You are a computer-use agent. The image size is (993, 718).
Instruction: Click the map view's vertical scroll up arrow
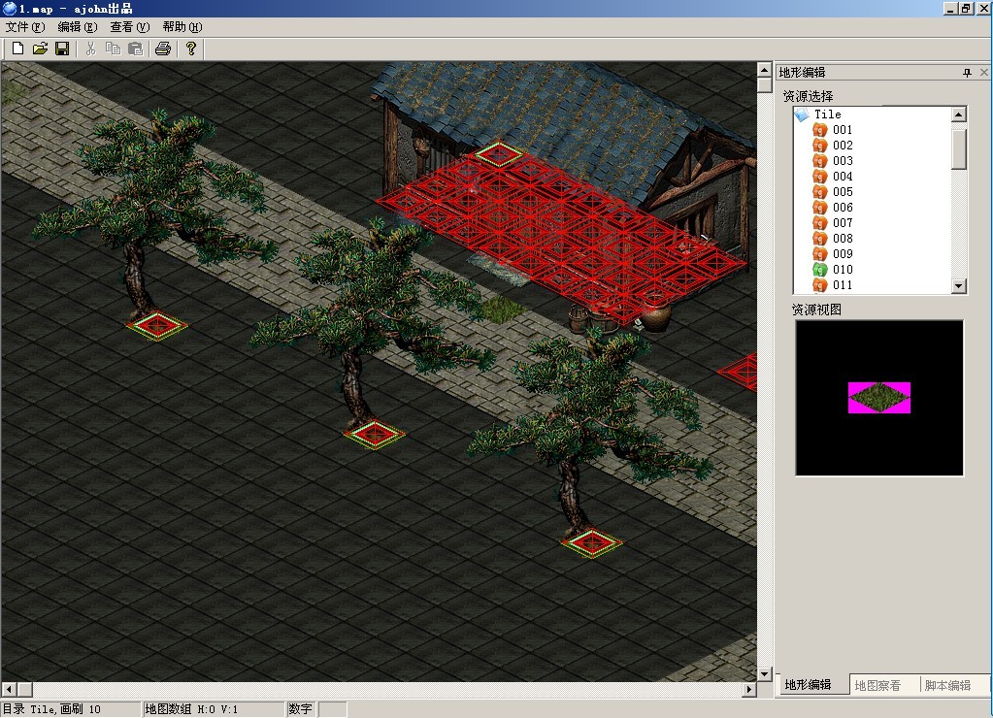coord(764,69)
